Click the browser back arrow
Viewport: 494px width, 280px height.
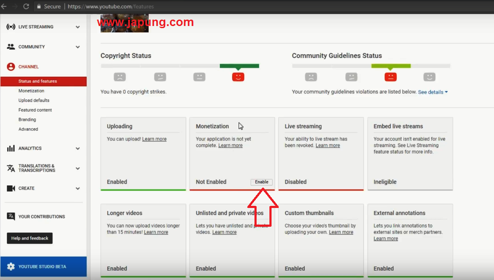click(4, 6)
